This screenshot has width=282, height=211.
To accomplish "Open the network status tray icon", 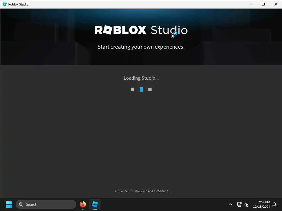I will (x=239, y=204).
